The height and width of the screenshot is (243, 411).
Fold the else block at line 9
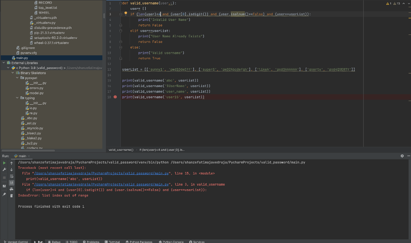pyautogui.click(x=120, y=47)
